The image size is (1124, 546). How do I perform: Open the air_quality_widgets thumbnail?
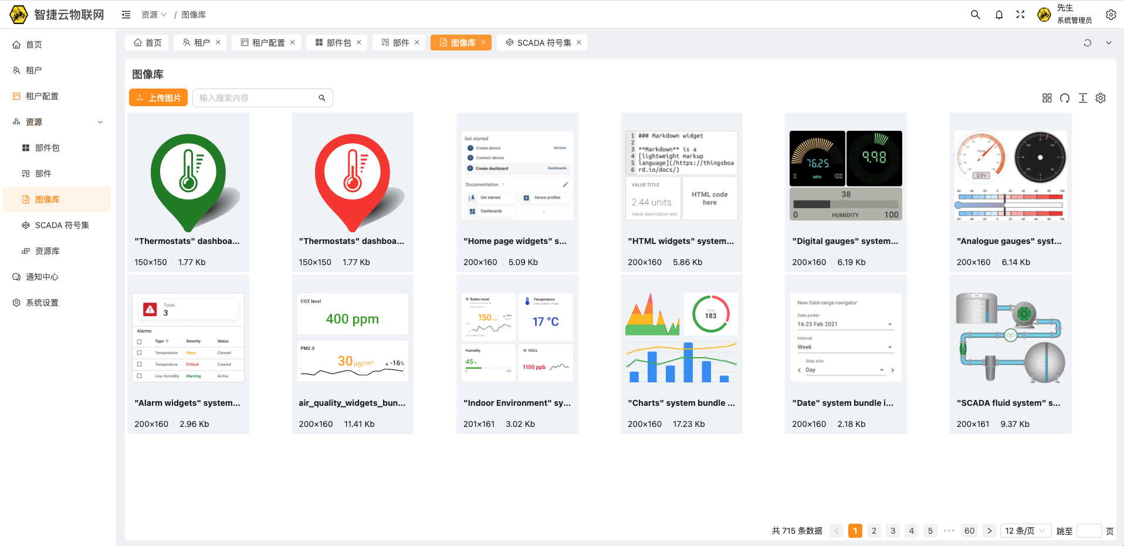(x=353, y=338)
